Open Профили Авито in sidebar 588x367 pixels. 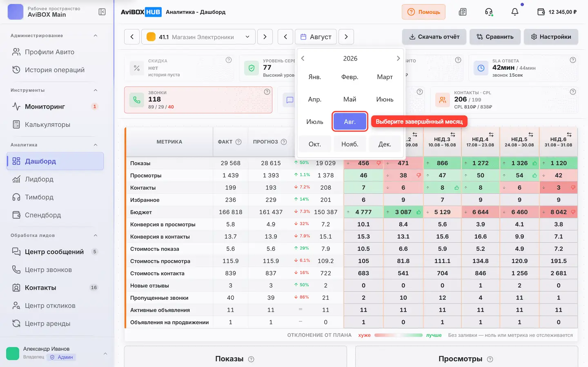point(55,52)
